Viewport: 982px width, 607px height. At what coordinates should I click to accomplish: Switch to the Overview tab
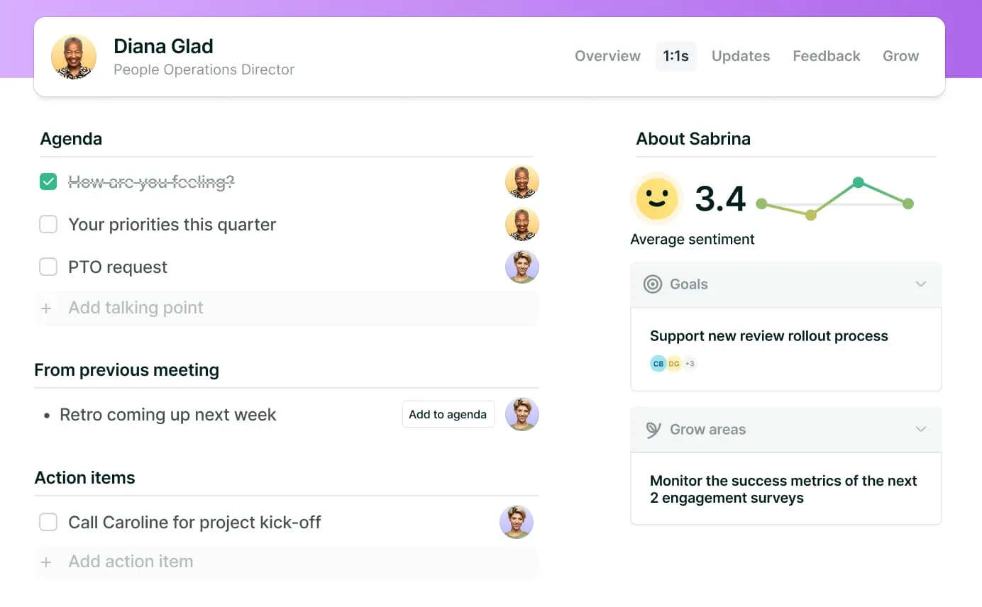point(607,56)
